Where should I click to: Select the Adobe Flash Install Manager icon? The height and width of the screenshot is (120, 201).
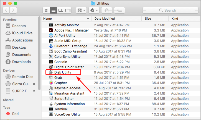click(51, 30)
